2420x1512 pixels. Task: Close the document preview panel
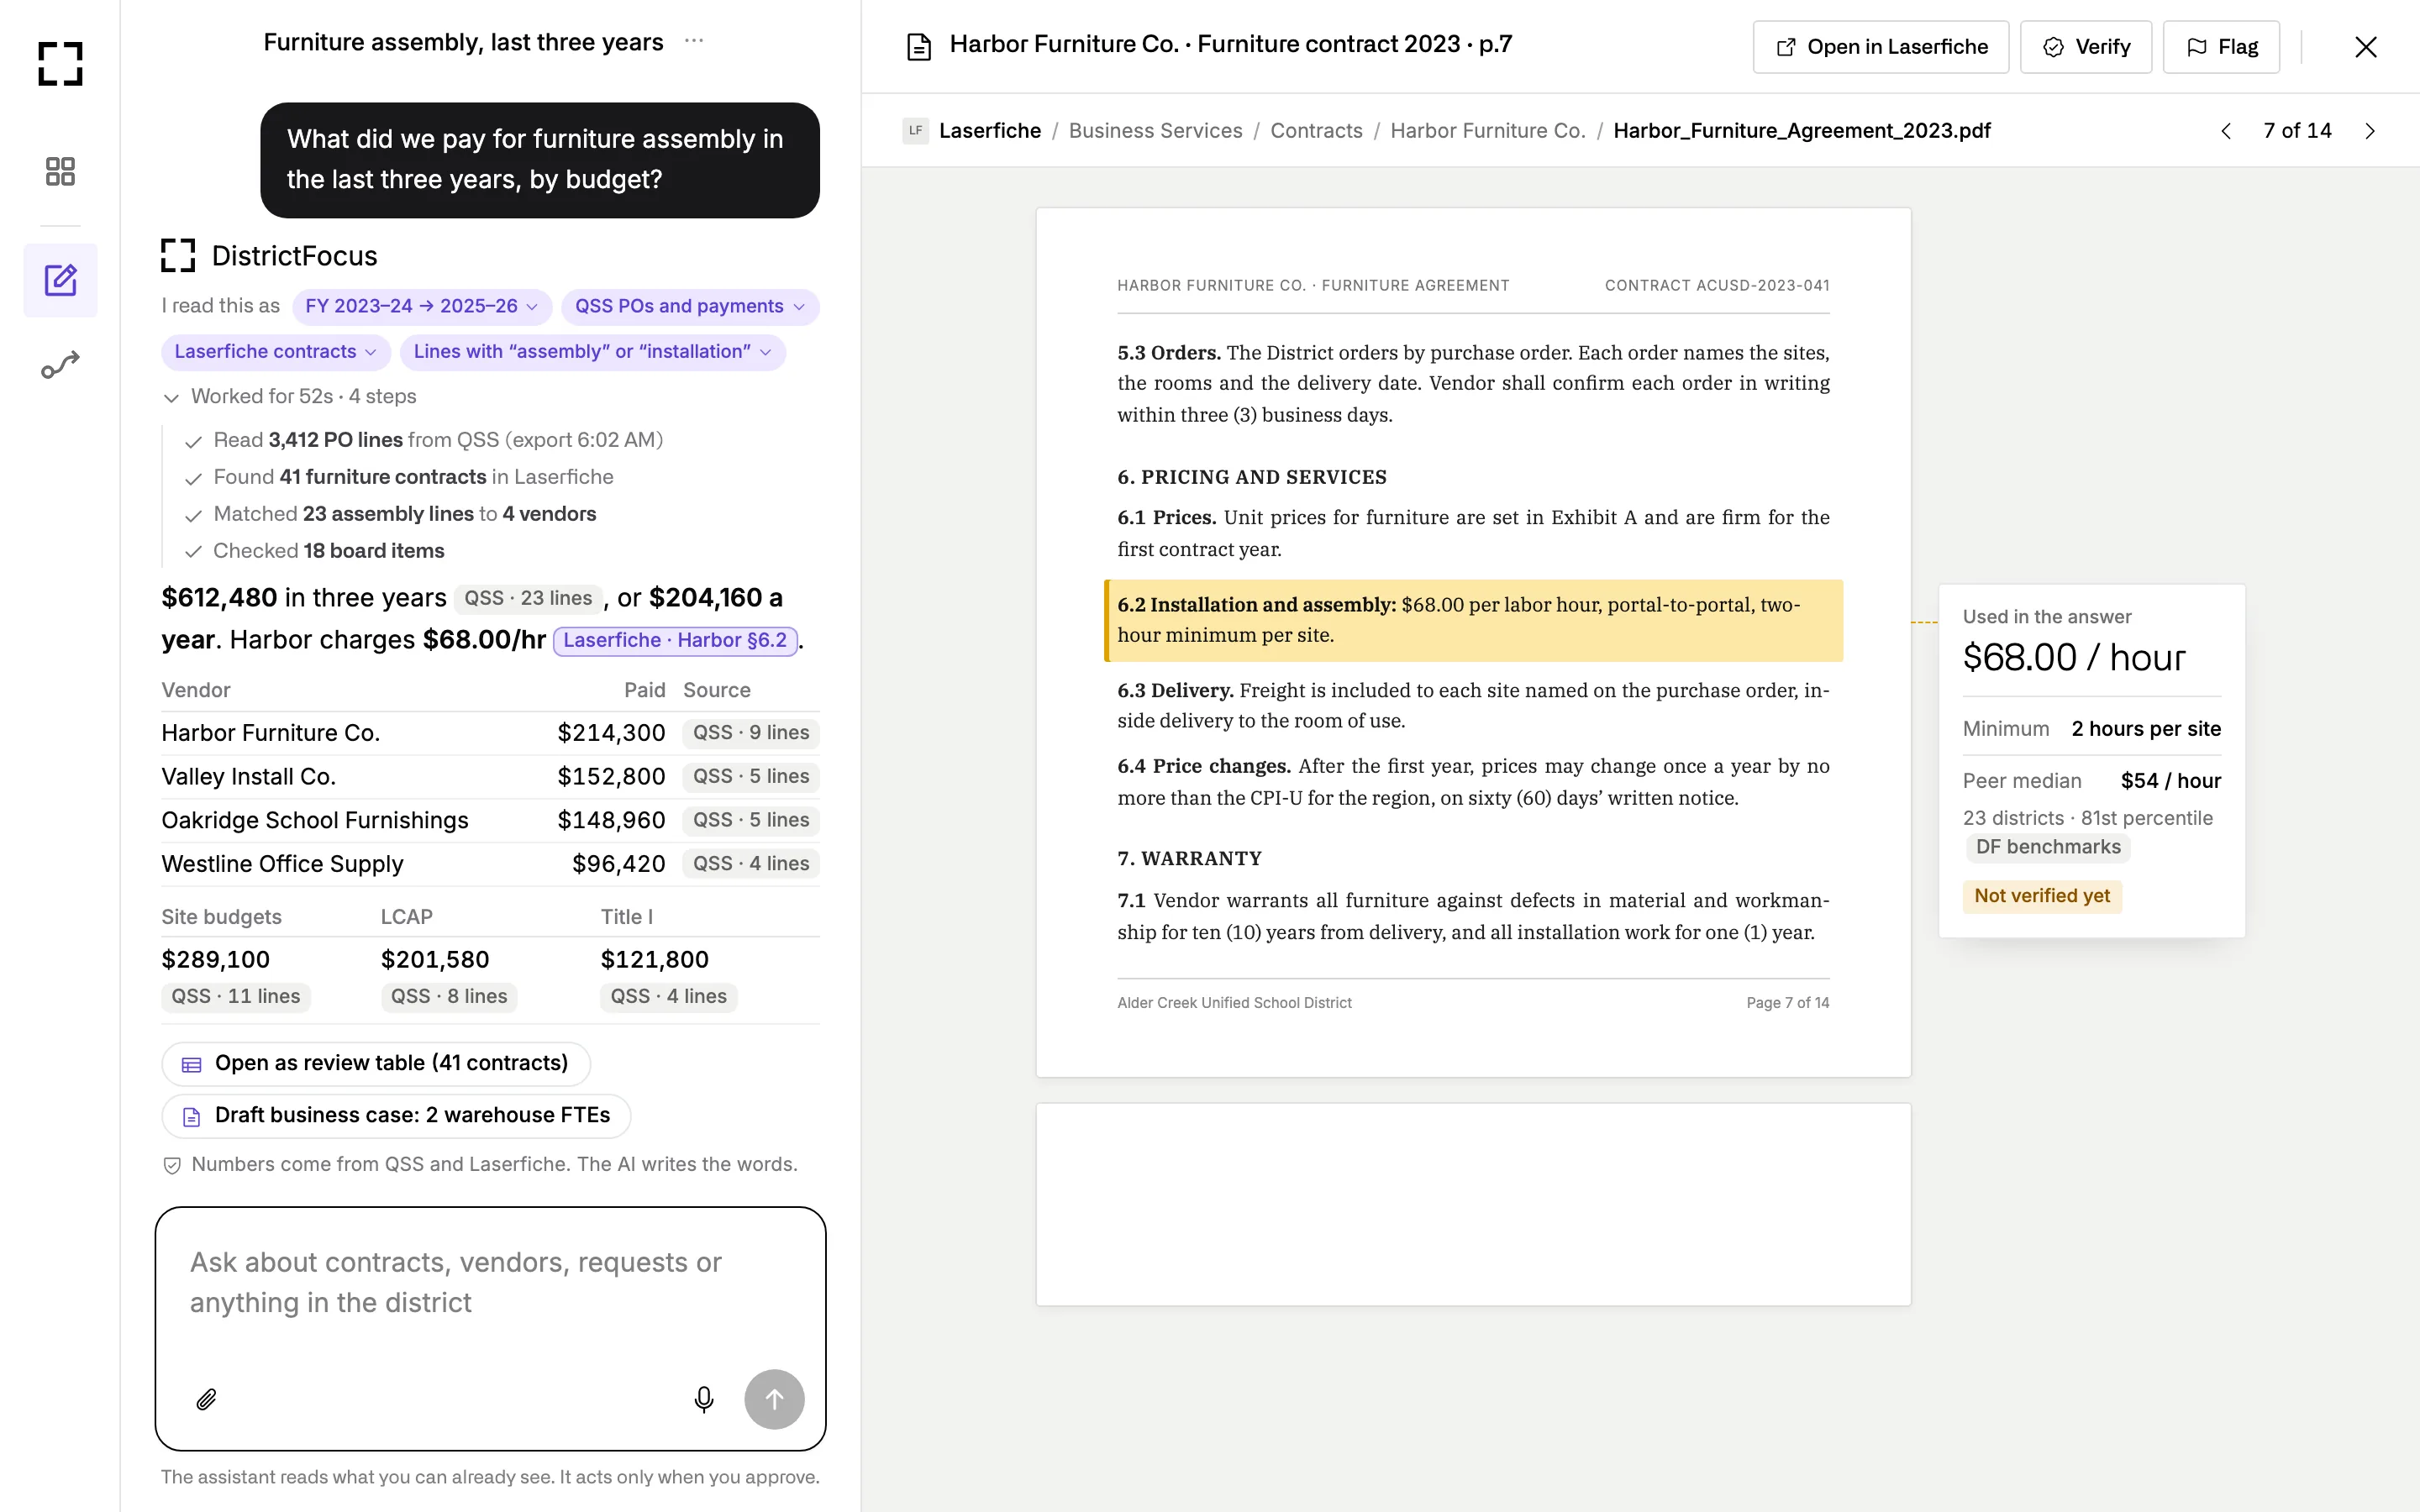click(x=2365, y=47)
